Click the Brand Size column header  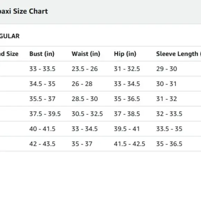[x=9, y=54]
